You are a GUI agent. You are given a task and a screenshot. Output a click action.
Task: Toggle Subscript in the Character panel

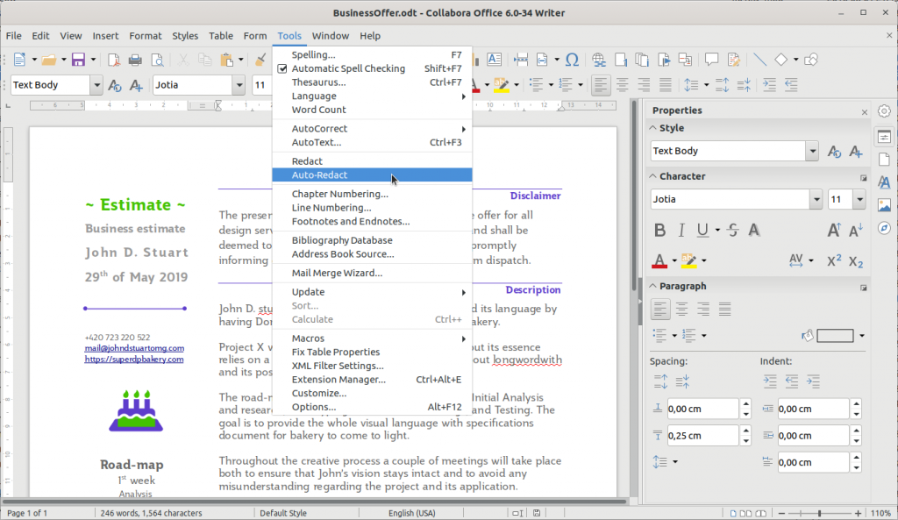point(856,261)
